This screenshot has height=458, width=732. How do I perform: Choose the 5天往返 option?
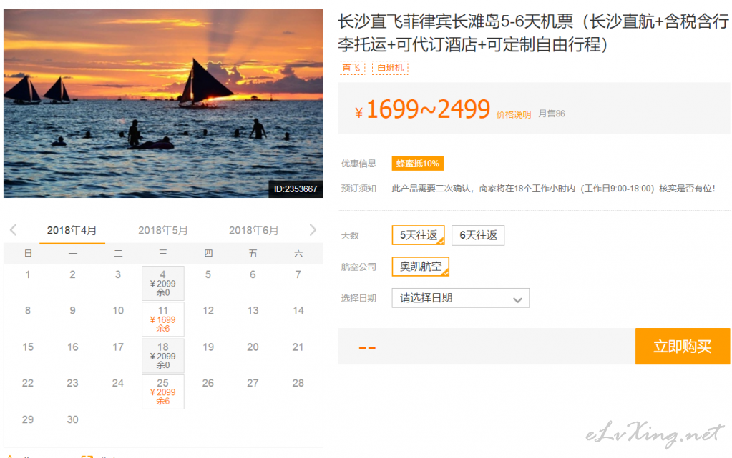click(x=419, y=235)
